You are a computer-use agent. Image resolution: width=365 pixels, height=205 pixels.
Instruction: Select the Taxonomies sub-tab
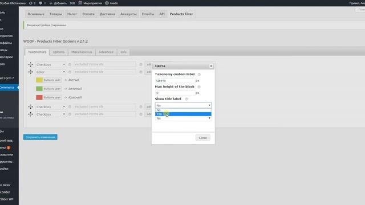(x=37, y=52)
